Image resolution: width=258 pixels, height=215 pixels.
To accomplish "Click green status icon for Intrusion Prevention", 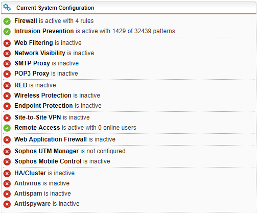I will point(7,32).
